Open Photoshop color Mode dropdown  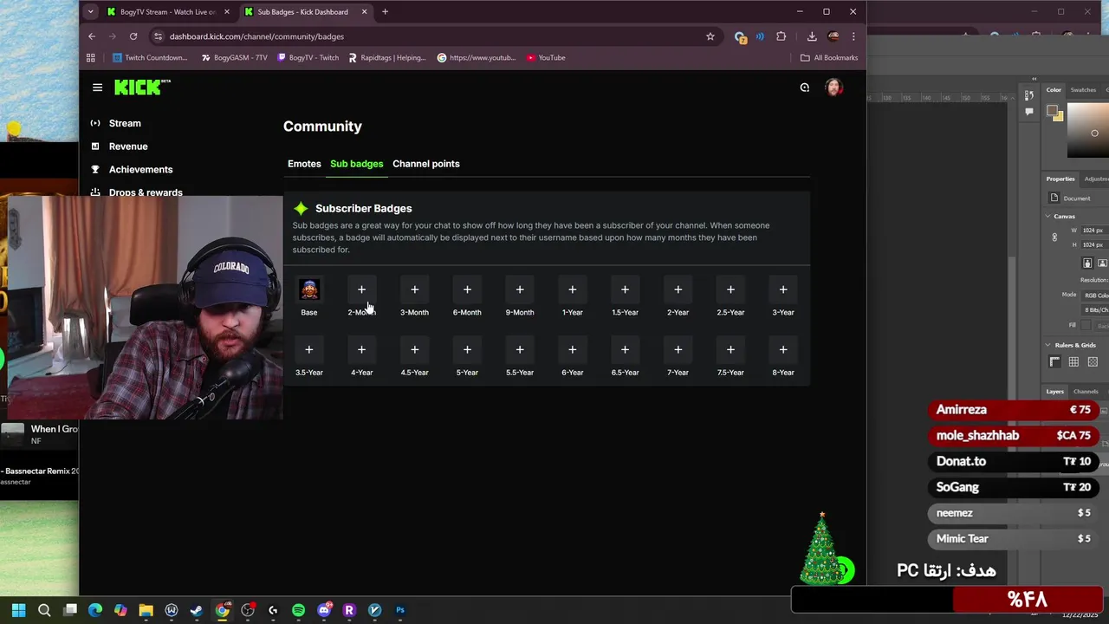[1095, 296]
